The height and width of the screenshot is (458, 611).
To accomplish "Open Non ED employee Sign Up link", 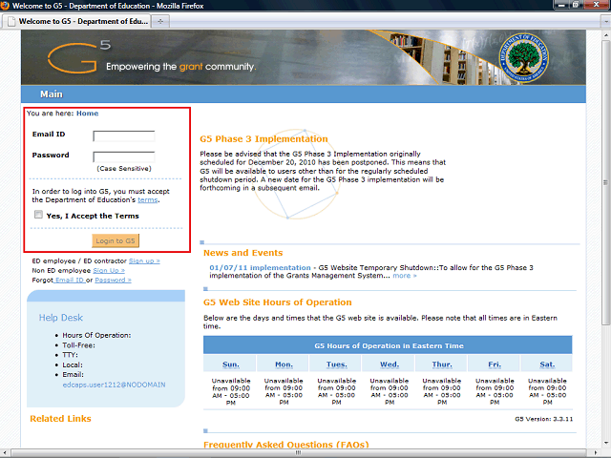I will [x=108, y=270].
